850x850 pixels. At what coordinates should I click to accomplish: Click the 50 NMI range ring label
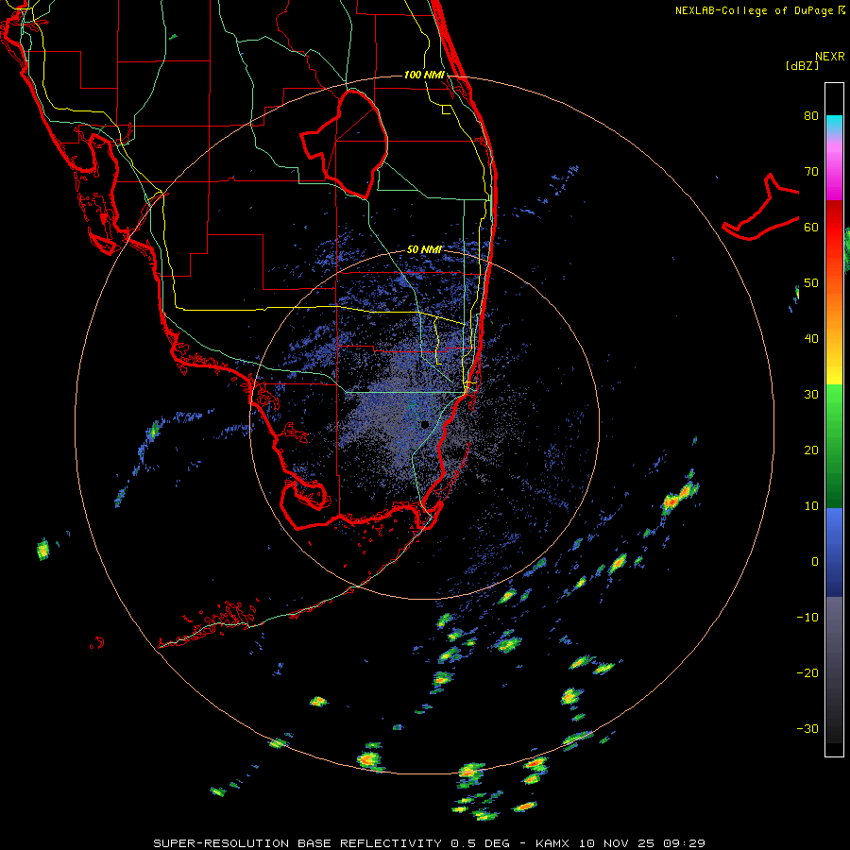pyautogui.click(x=424, y=249)
